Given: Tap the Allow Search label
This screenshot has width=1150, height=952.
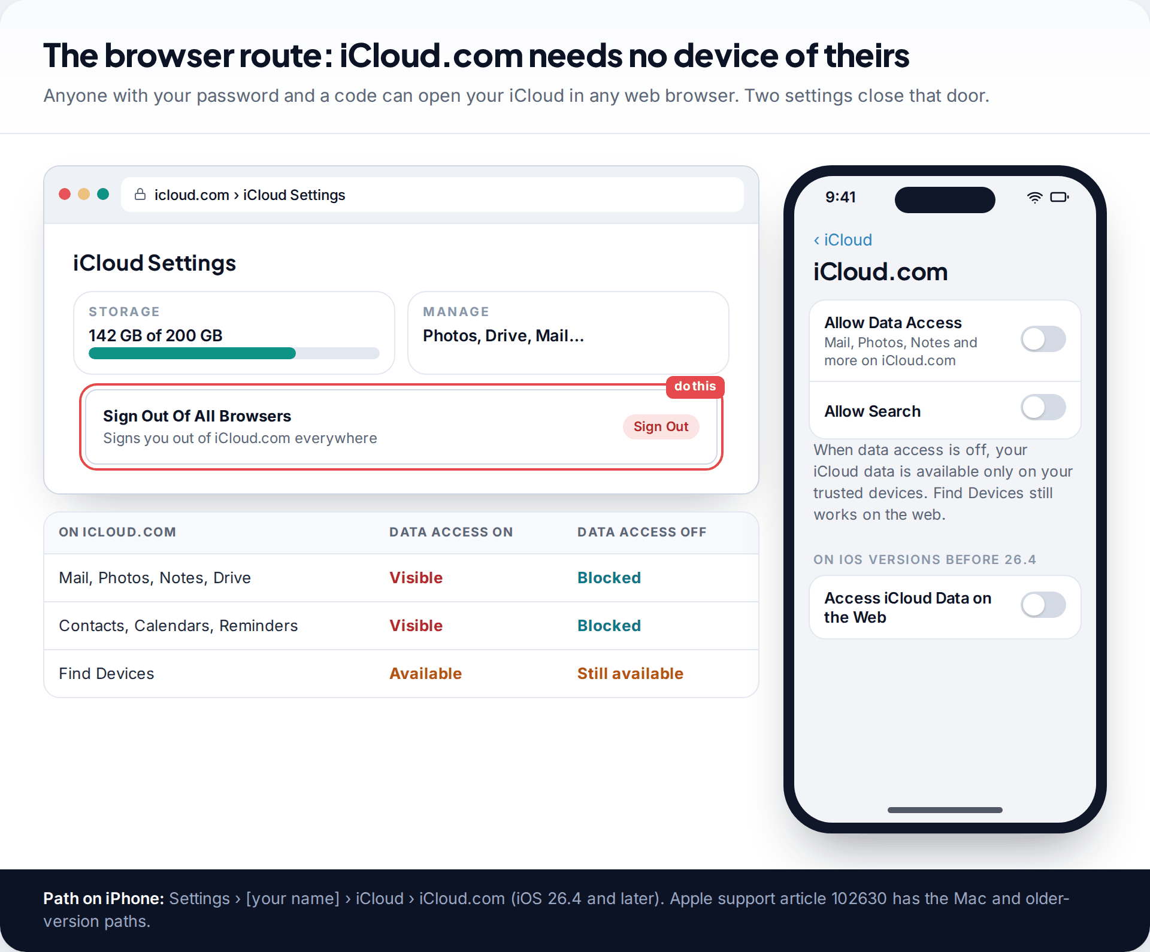Looking at the screenshot, I should 872,411.
